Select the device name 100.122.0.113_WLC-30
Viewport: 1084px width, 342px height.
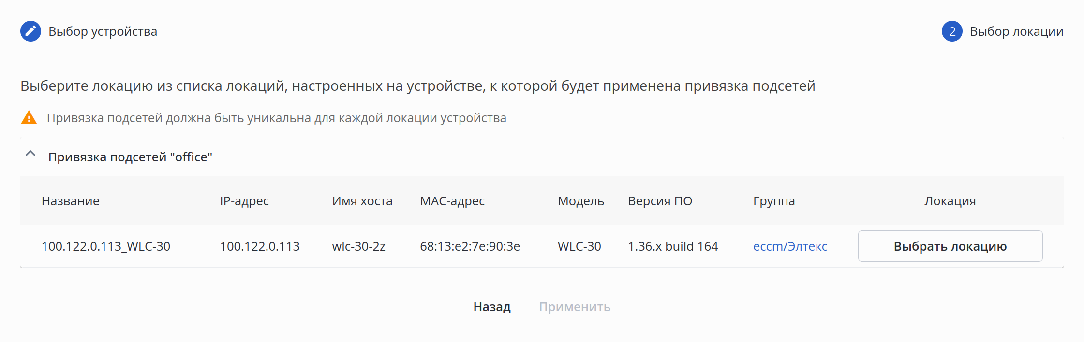[x=106, y=246]
